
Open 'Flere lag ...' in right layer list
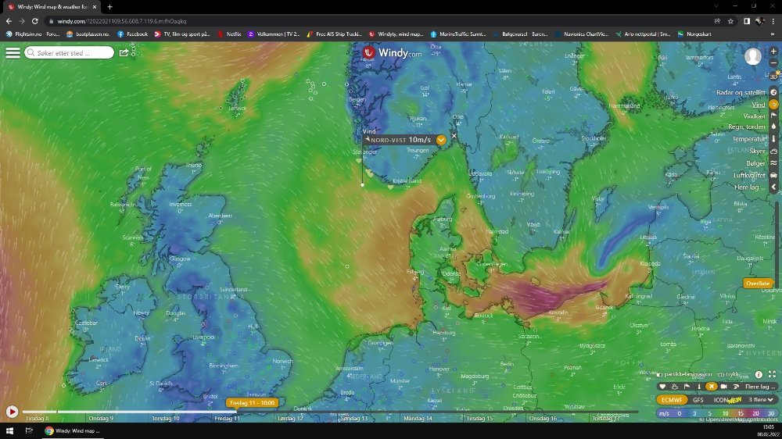[750, 187]
